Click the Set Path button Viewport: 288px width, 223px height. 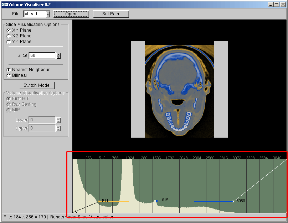(110, 14)
